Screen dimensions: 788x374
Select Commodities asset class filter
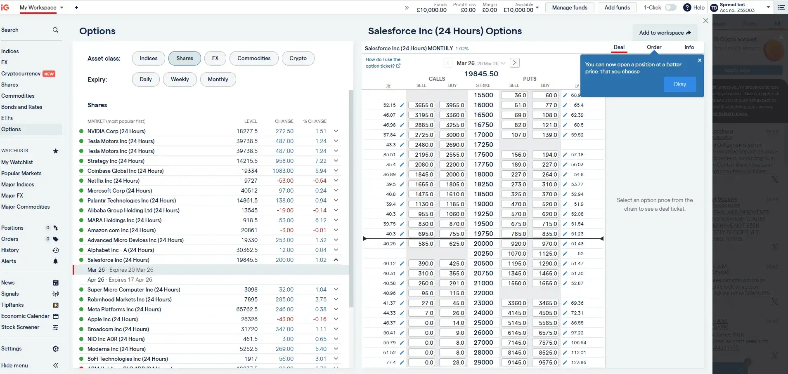pyautogui.click(x=254, y=59)
